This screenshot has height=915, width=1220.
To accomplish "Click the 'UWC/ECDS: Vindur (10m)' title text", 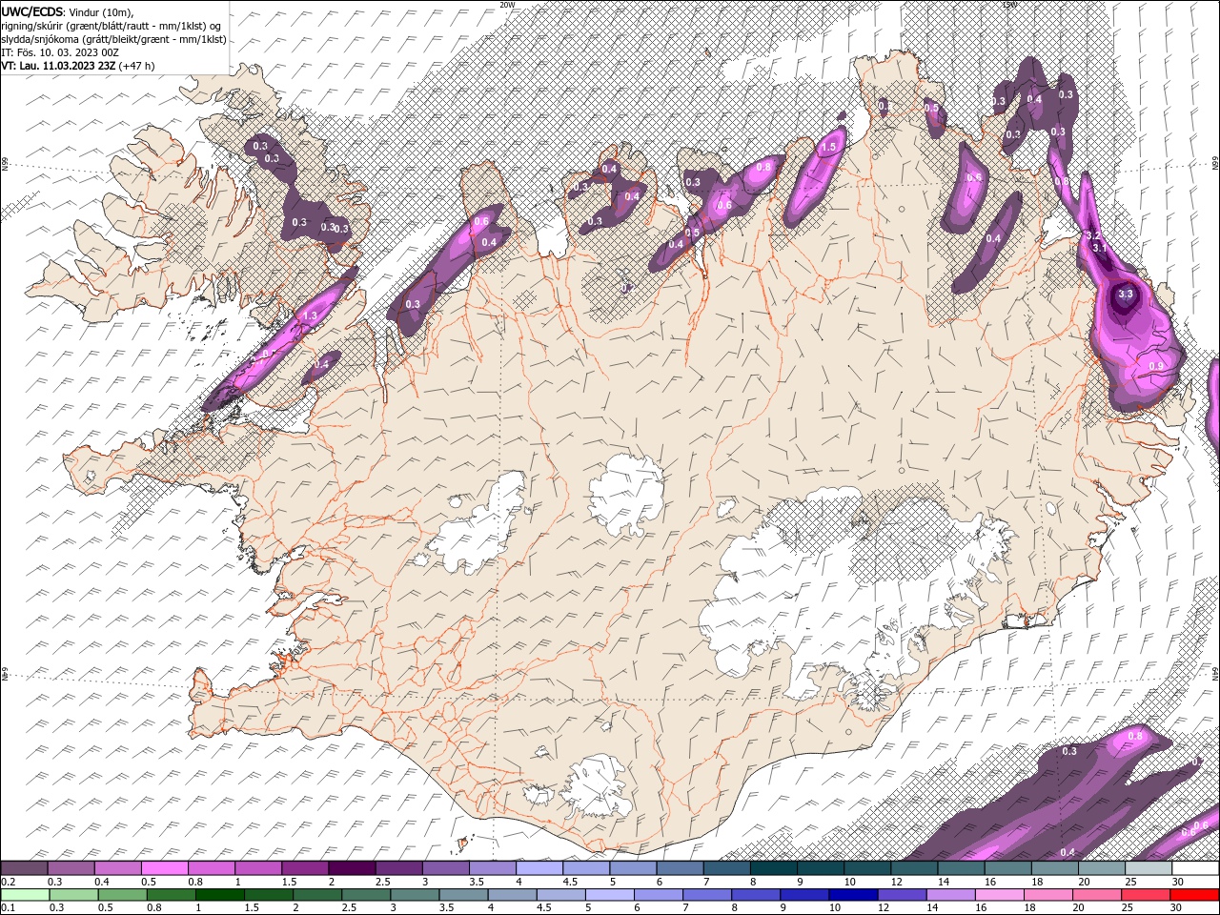I will 68,11.
